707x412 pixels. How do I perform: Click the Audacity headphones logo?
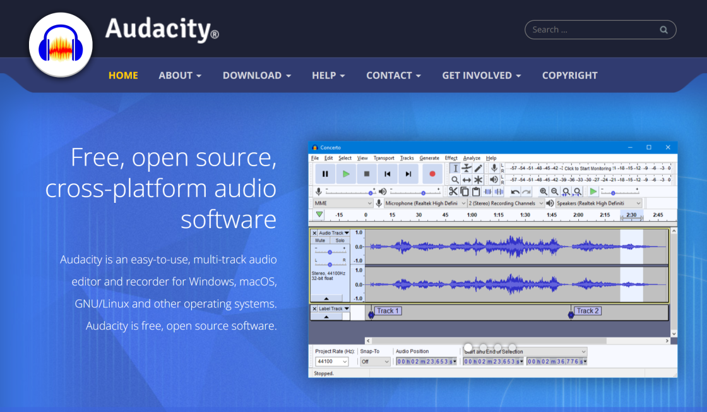61,45
